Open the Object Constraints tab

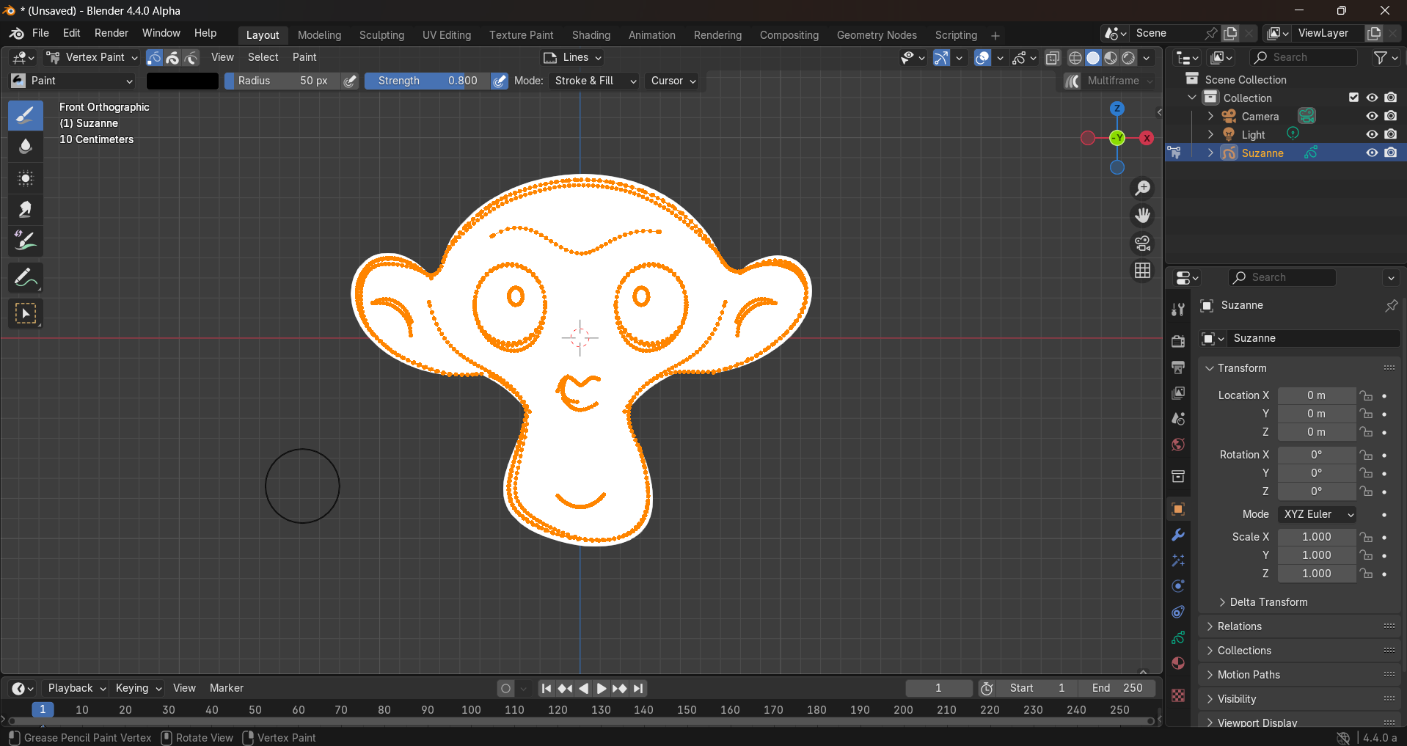[1178, 612]
